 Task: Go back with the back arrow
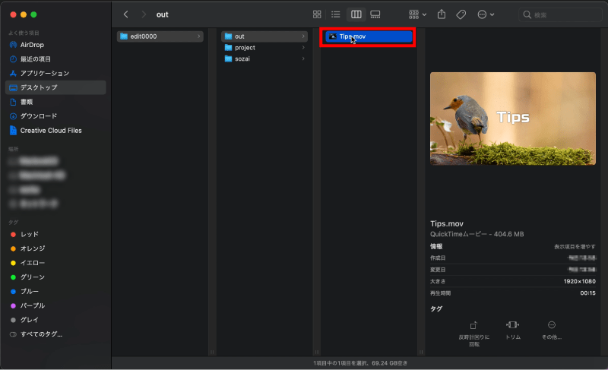(125, 14)
